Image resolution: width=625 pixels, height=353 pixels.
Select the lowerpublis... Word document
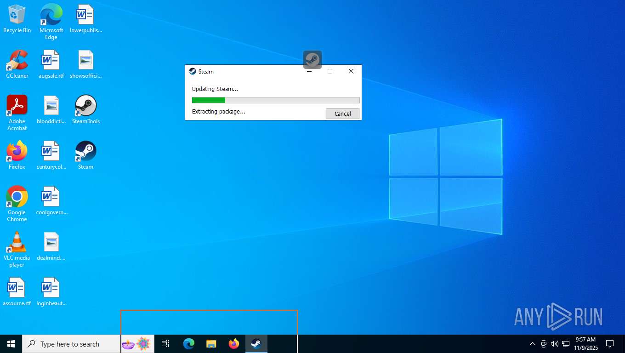[85, 19]
